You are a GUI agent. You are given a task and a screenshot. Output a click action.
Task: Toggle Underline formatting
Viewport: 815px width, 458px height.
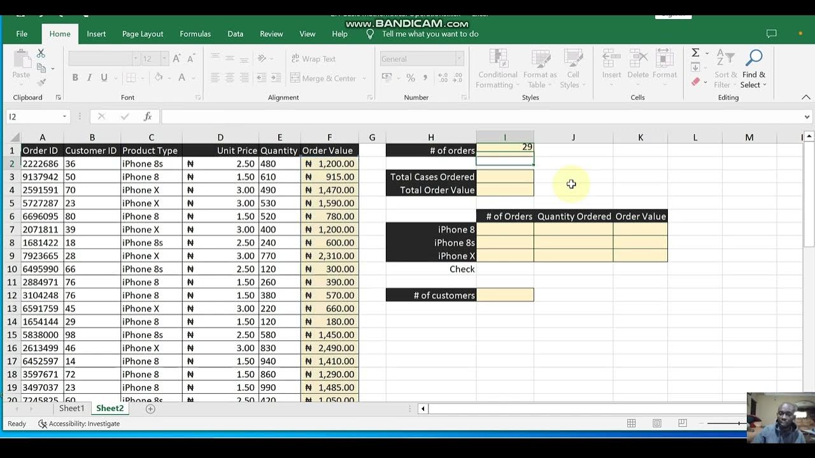click(104, 78)
